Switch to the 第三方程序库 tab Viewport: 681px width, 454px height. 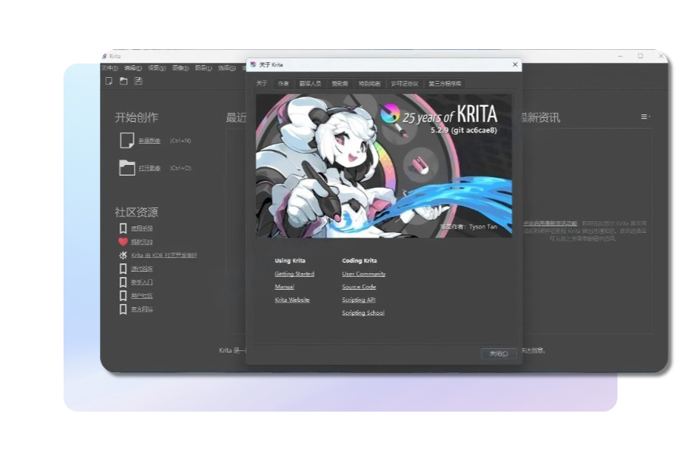(x=445, y=83)
